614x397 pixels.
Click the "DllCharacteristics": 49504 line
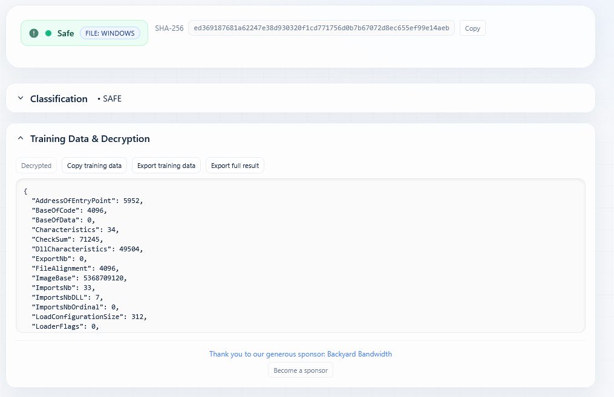point(87,249)
